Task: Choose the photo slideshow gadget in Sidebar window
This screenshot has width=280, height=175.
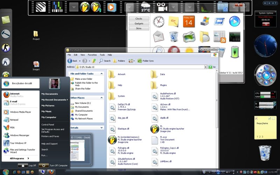Action: (x=189, y=37)
